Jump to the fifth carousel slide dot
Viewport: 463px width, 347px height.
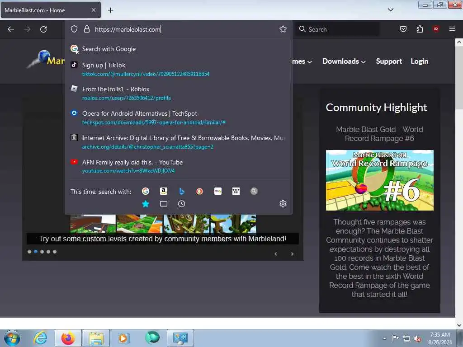pos(55,252)
